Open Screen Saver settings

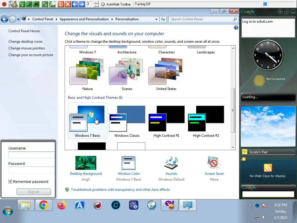[214, 169]
